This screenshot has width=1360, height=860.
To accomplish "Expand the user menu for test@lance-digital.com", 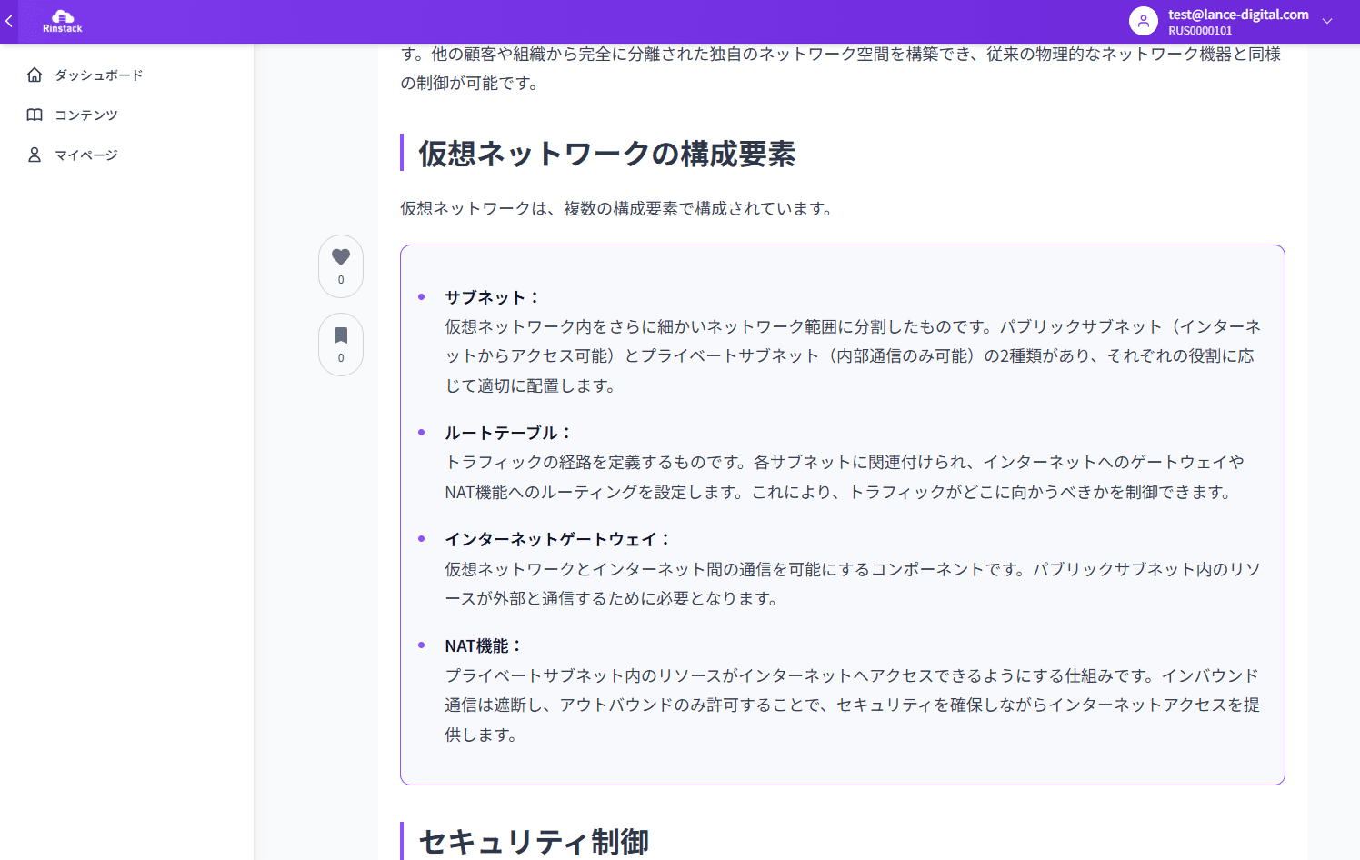I will (1325, 20).
